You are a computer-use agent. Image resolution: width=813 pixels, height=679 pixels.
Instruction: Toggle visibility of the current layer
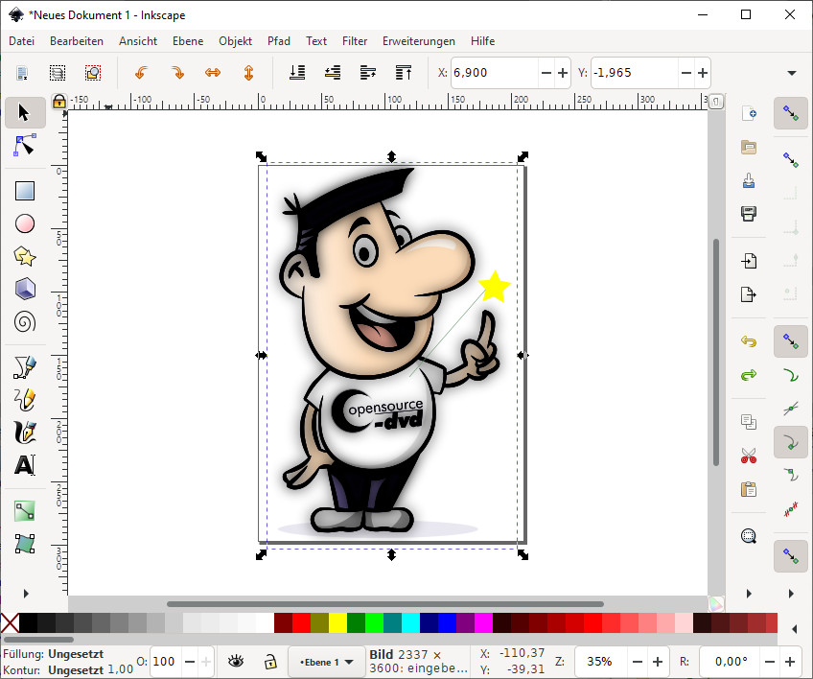[236, 661]
